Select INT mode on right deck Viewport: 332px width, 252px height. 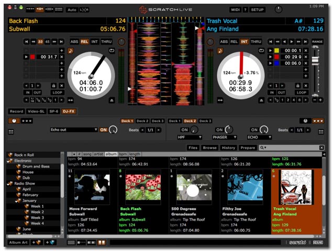(244, 42)
